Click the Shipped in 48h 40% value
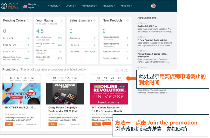Image resolution: width=210 pixels, height=138 pixels. pos(60,58)
